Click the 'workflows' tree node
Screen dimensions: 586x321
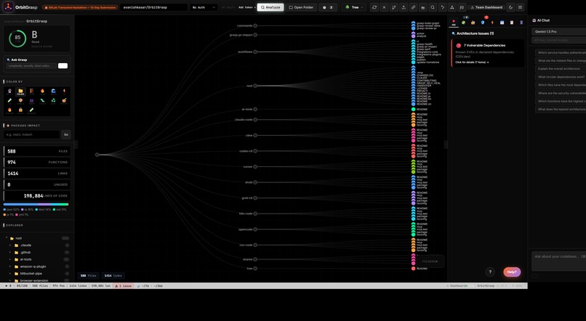coord(255,52)
